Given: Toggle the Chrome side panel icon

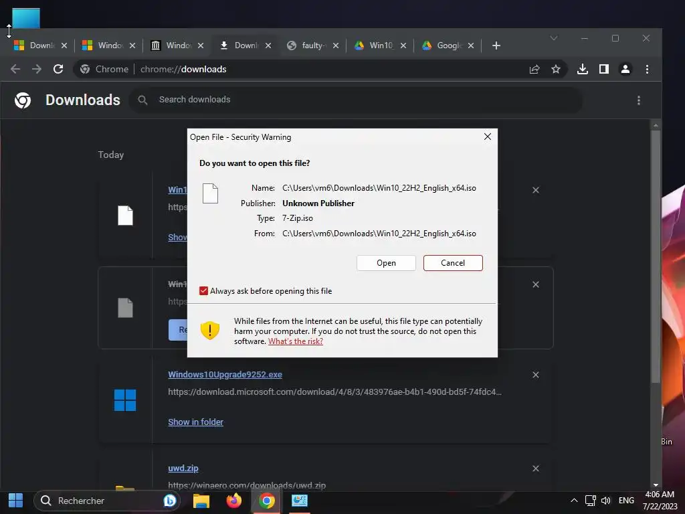Looking at the screenshot, I should [604, 69].
